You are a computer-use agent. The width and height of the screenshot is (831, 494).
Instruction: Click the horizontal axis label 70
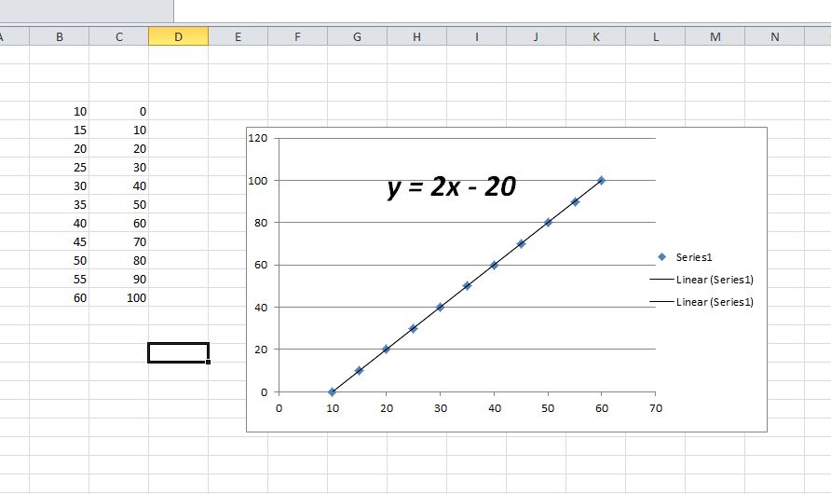[x=656, y=407]
